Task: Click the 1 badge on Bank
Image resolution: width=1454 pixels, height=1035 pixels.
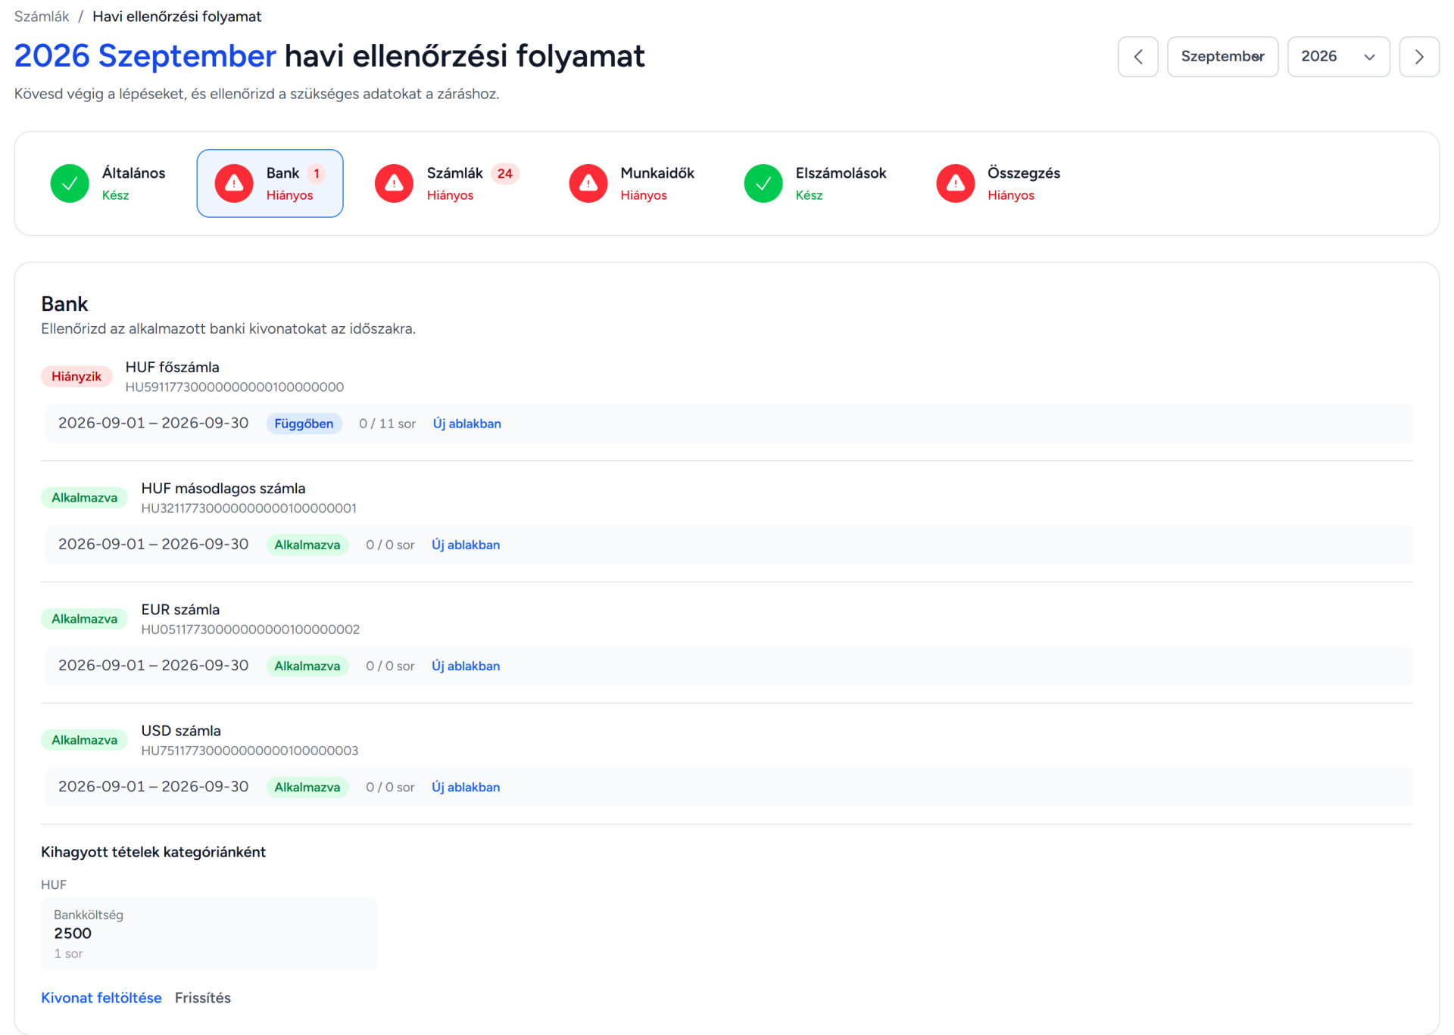Action: click(x=317, y=173)
